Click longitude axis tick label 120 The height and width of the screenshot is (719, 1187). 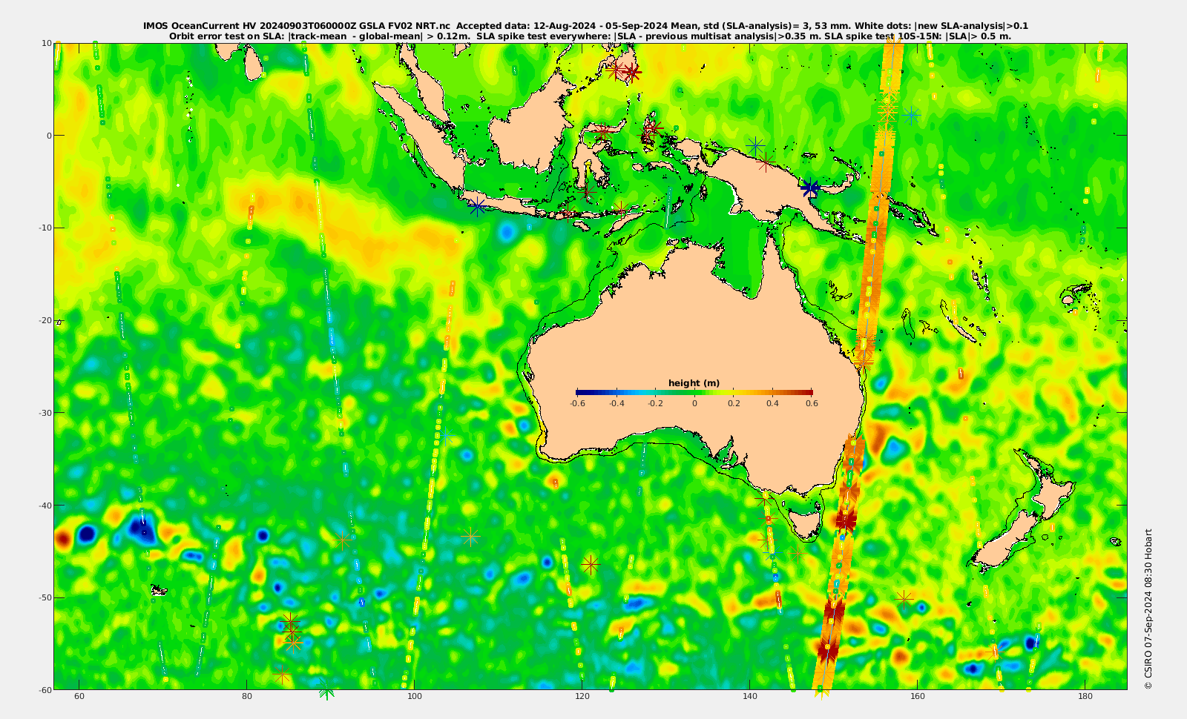coord(582,696)
